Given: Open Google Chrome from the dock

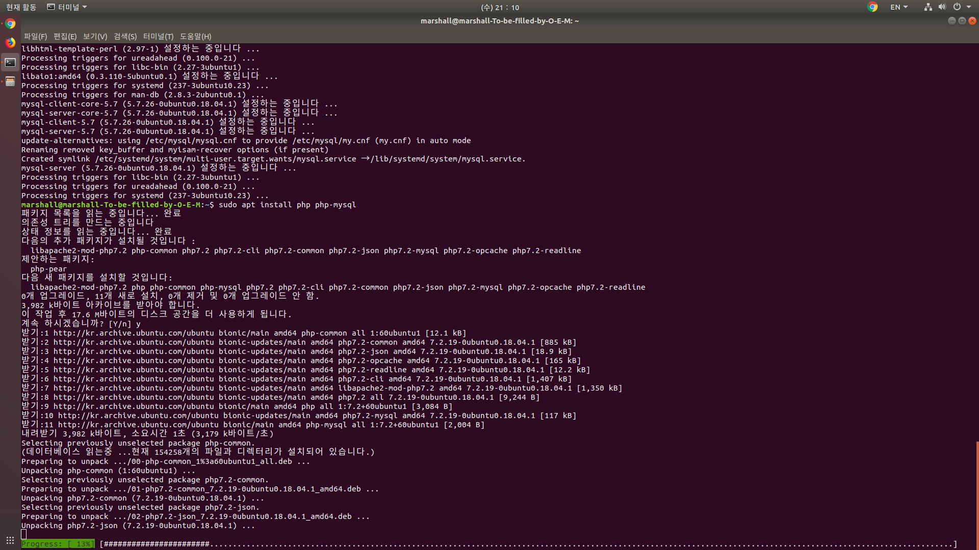Looking at the screenshot, I should [x=10, y=24].
